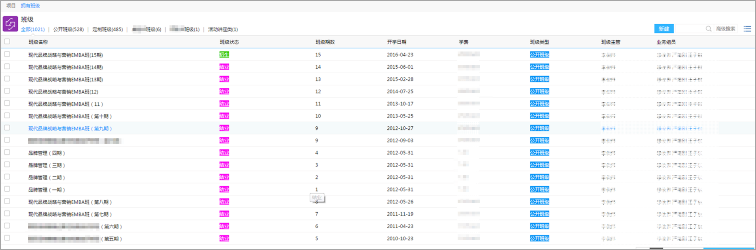The image size is (756, 250).
Task: Click 结业 status in the 14期 row
Action: [224, 67]
